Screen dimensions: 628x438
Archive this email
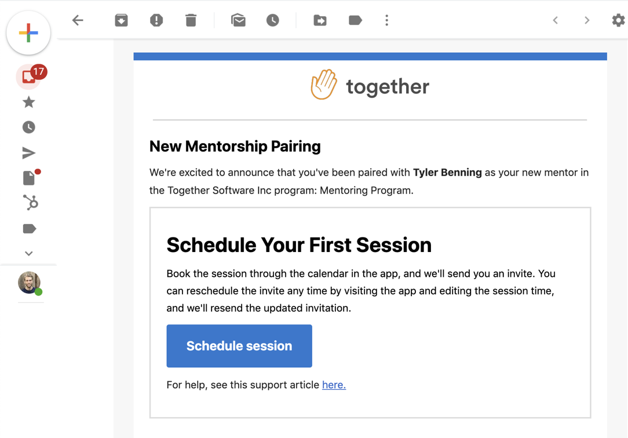click(x=121, y=20)
